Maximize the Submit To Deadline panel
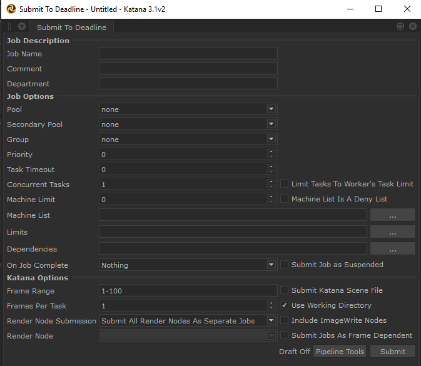The image size is (421, 366). [x=400, y=26]
